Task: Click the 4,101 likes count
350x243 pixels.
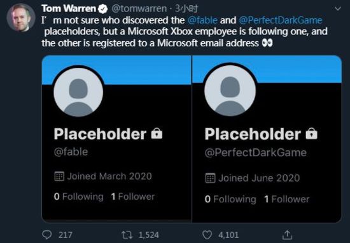Action: [228, 235]
